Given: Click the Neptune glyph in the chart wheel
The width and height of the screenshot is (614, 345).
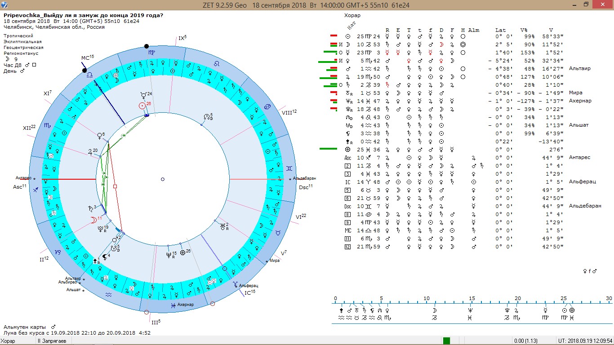Looking at the screenshot, I should pos(169,255).
